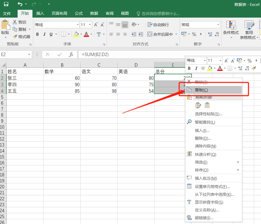
Task: Decrease decimal places in ribbon
Action: 217,35
